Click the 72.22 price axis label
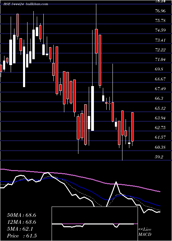The image size is (172, 241). coord(161,50)
